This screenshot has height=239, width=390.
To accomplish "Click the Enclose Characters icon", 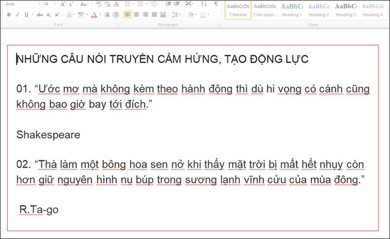I will (x=116, y=15).
